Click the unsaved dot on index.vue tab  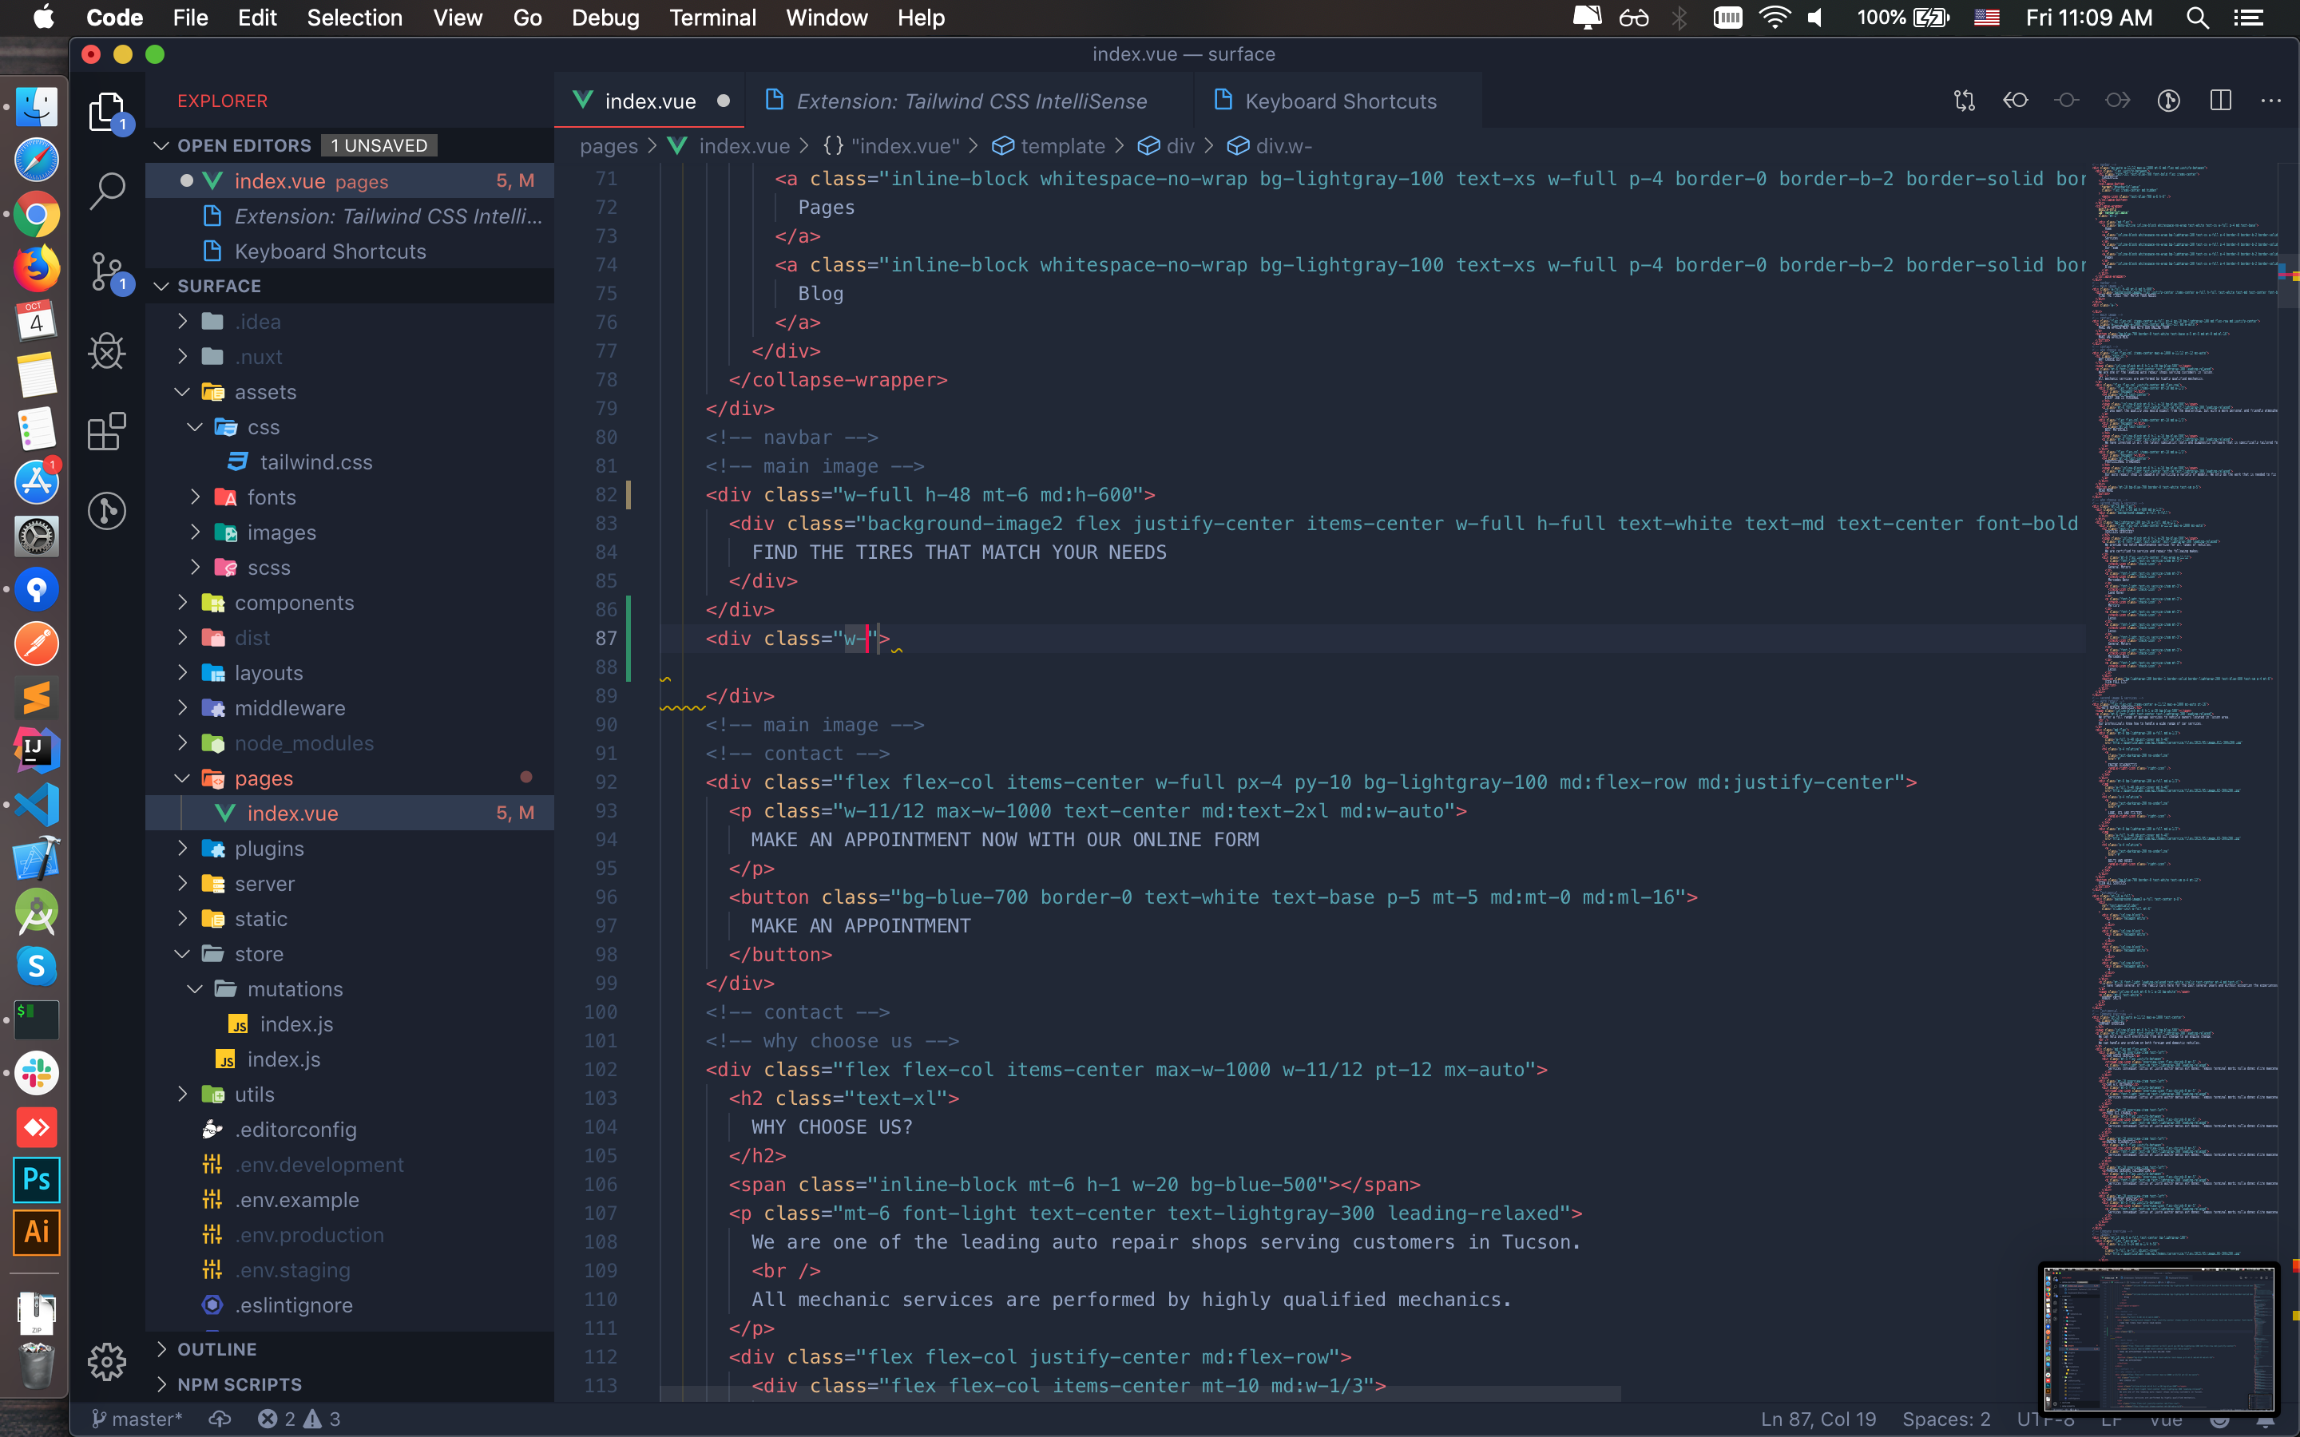click(724, 101)
